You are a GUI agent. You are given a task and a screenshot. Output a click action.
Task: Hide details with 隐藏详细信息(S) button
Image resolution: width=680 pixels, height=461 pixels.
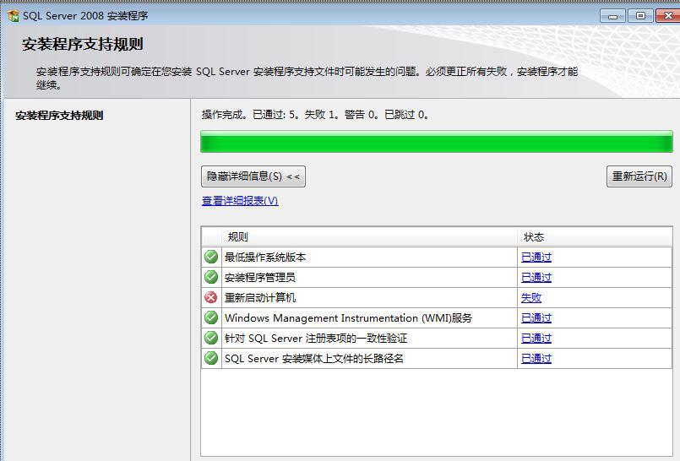coord(253,176)
